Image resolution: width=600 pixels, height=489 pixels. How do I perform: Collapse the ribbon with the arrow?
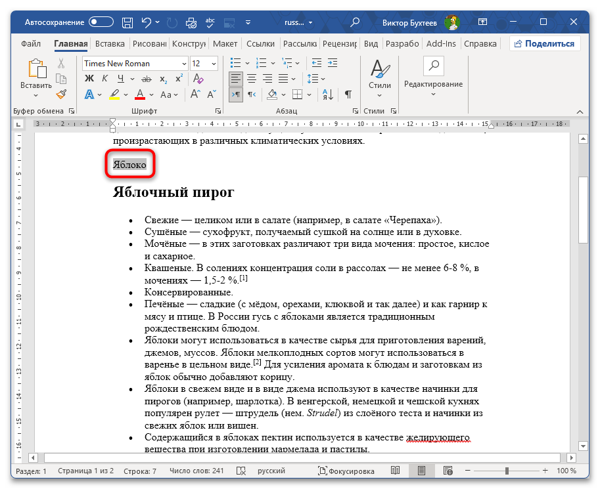click(x=580, y=112)
